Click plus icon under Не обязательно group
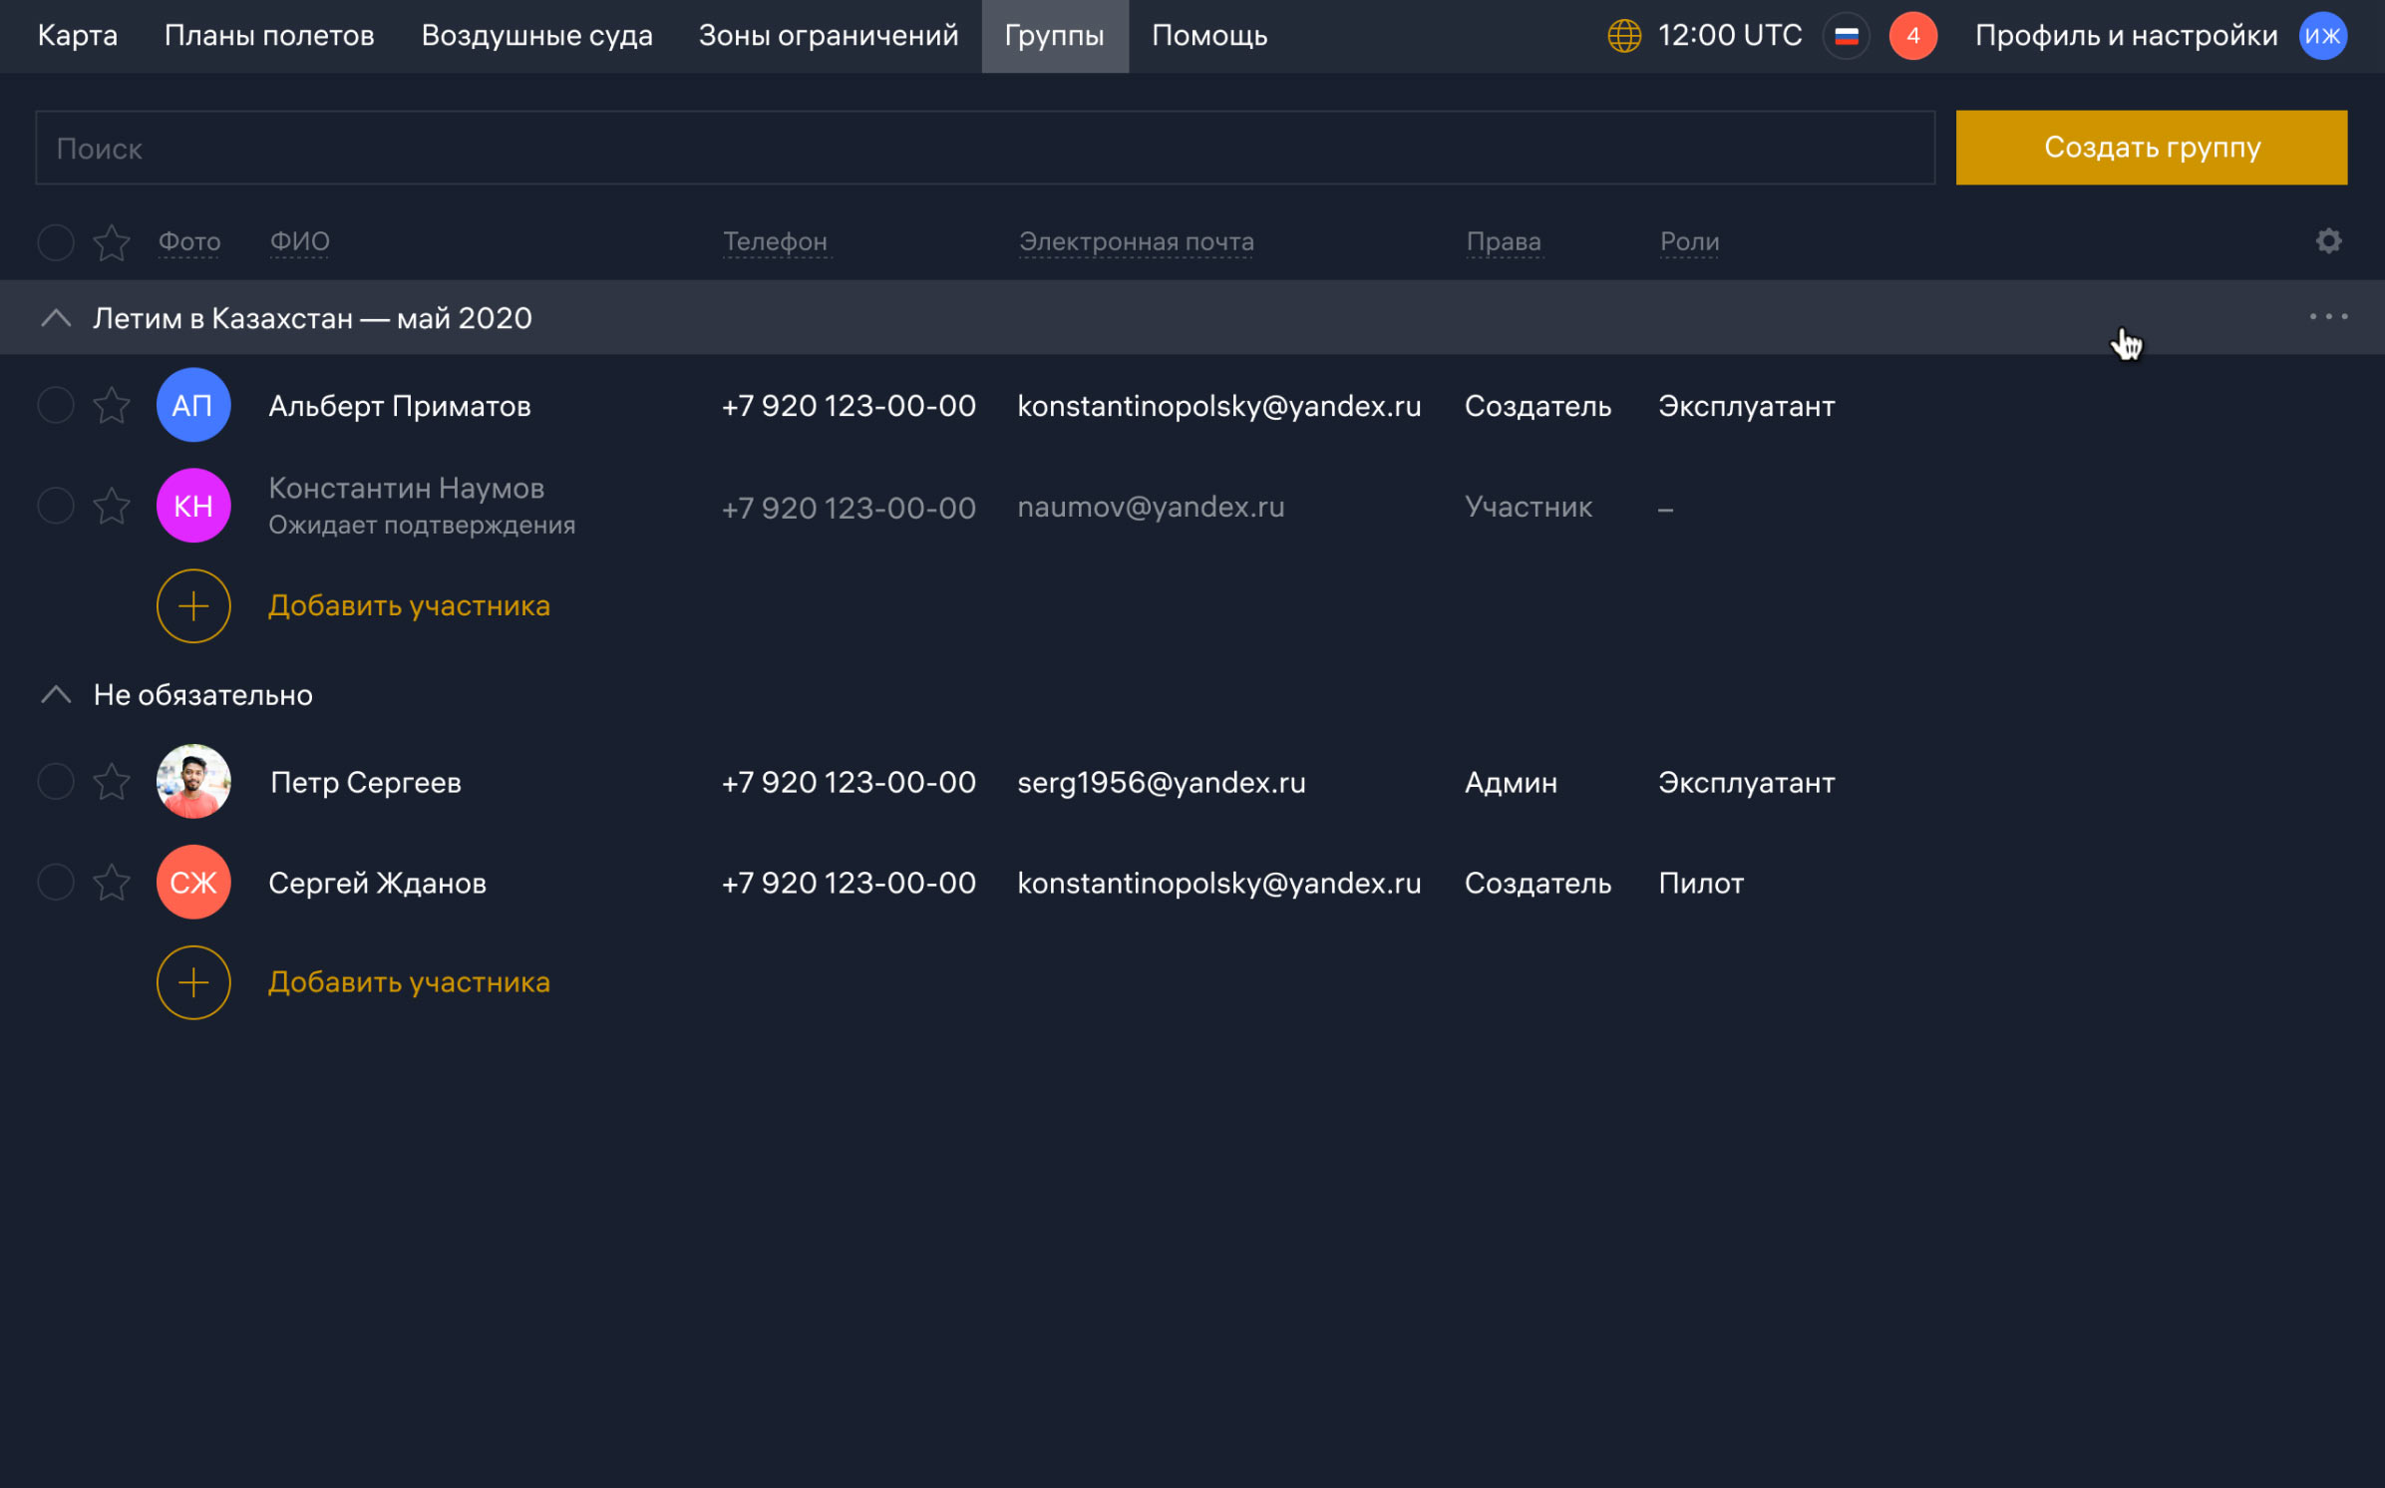This screenshot has width=2385, height=1488. click(x=193, y=982)
